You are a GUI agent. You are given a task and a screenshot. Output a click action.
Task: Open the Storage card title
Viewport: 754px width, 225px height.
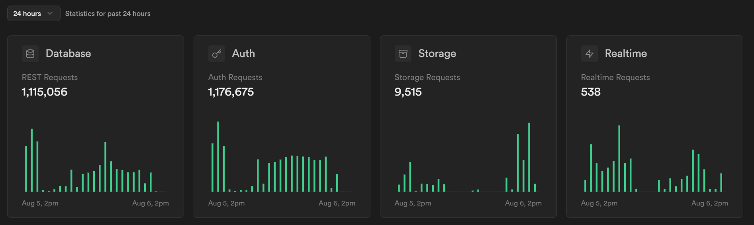click(x=437, y=53)
